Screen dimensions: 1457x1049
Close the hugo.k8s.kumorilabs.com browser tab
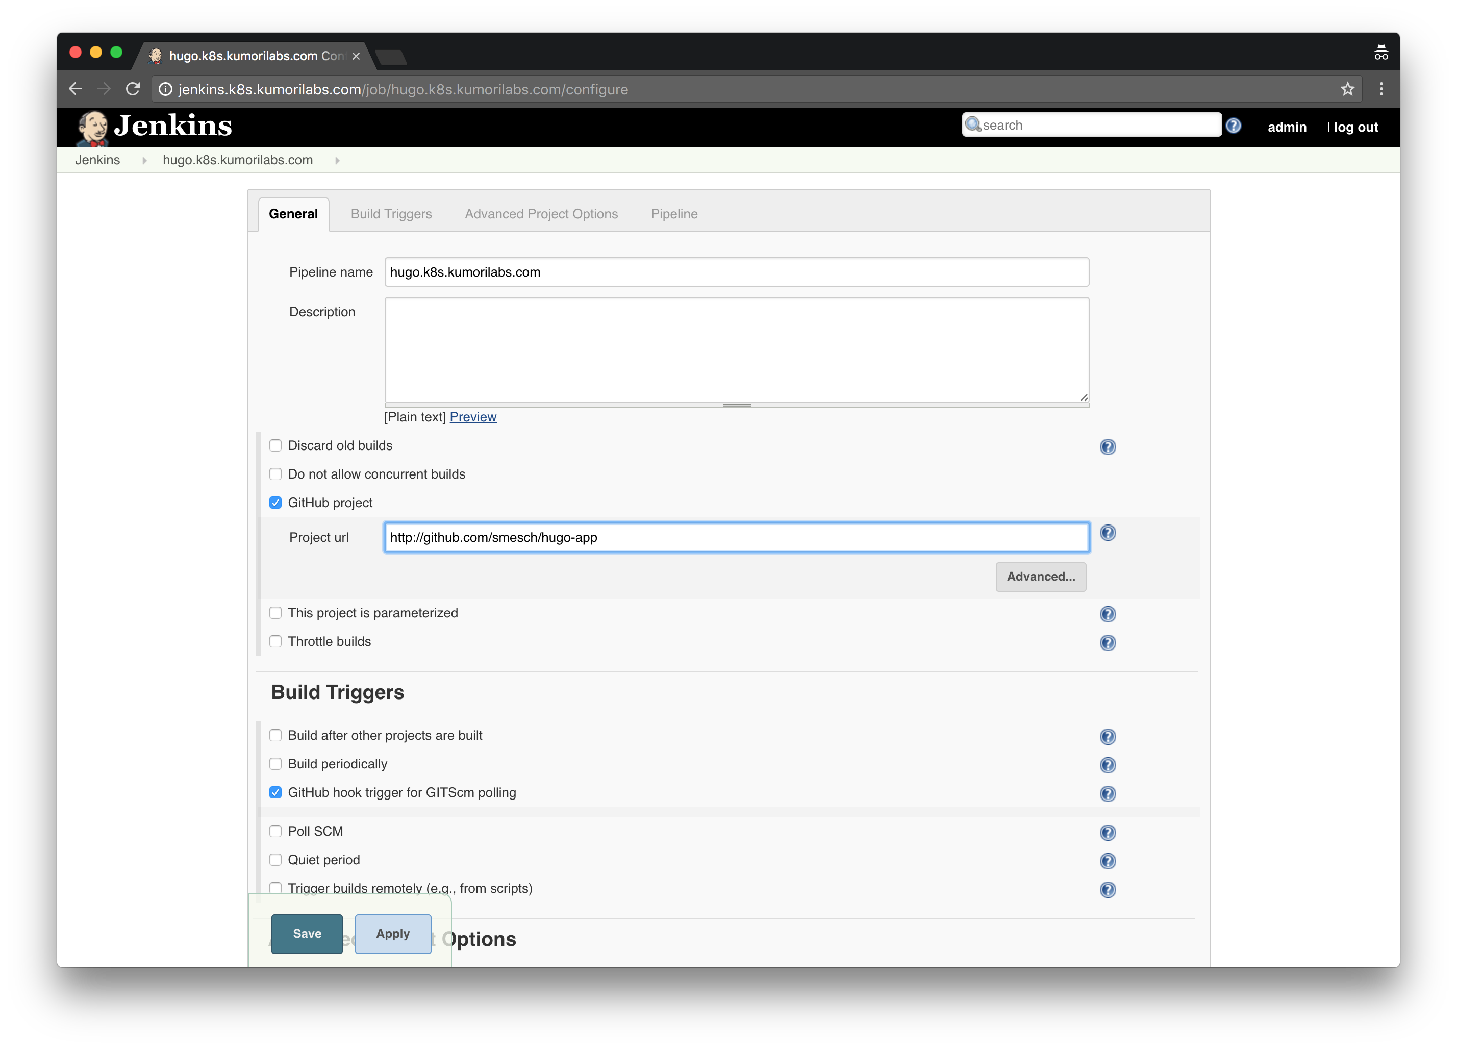coord(356,57)
